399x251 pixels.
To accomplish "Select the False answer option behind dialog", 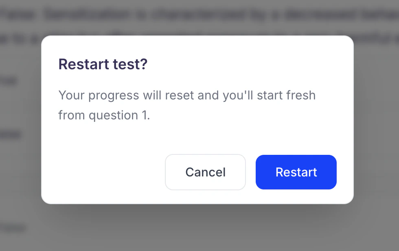I will pyautogui.click(x=11, y=134).
